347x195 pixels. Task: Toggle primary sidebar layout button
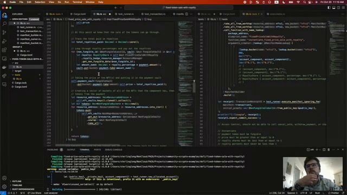[329, 8]
